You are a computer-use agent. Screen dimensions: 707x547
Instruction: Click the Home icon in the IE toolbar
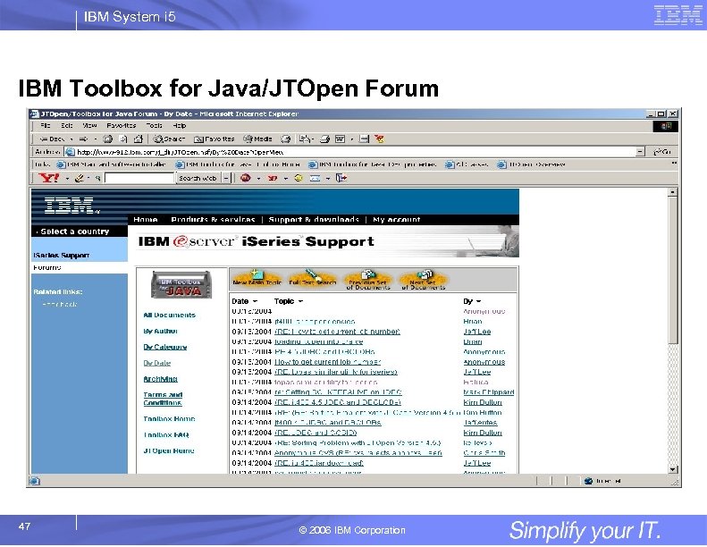[x=139, y=139]
